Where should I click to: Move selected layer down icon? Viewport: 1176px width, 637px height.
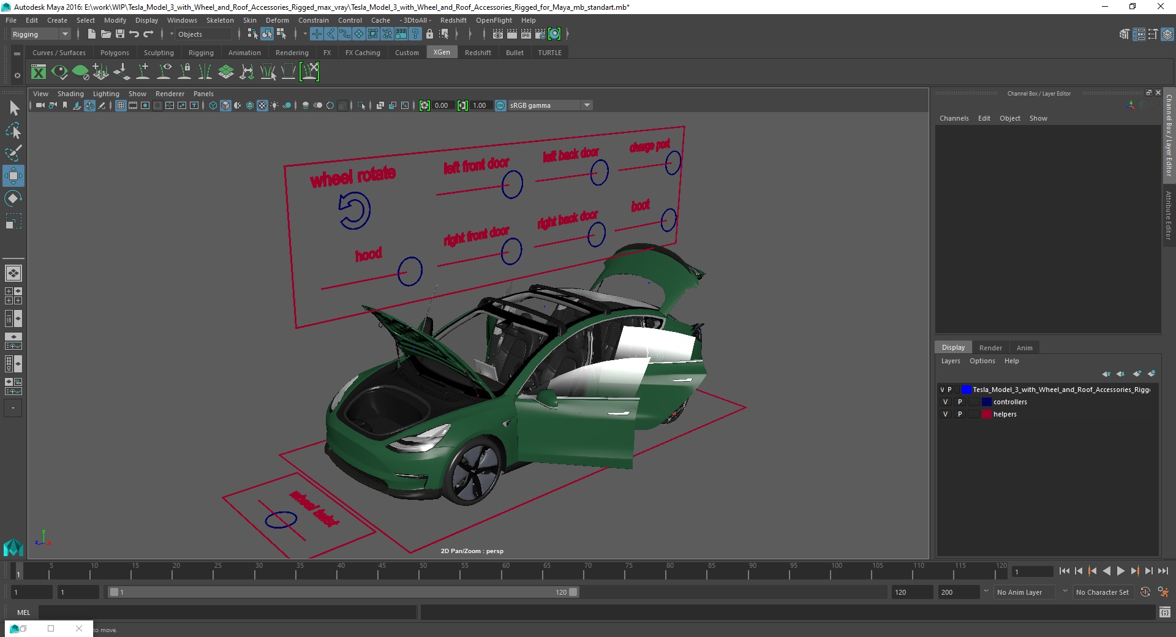tap(1120, 374)
